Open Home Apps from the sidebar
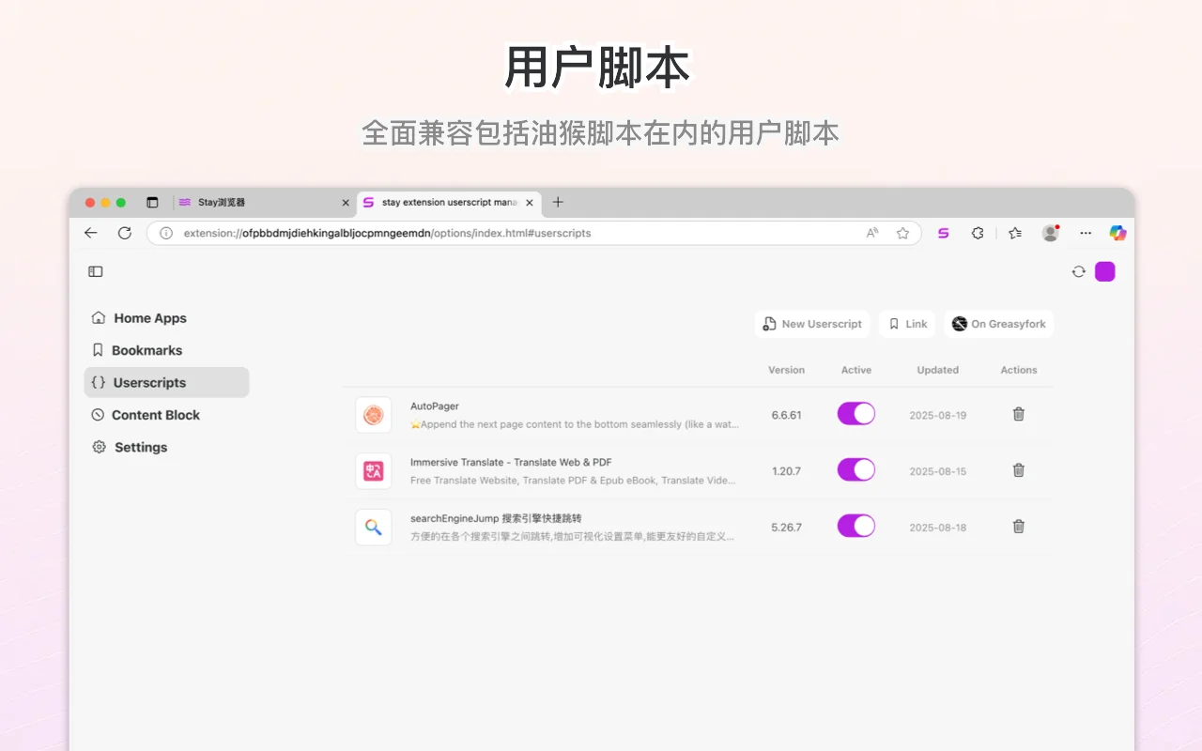 click(148, 317)
